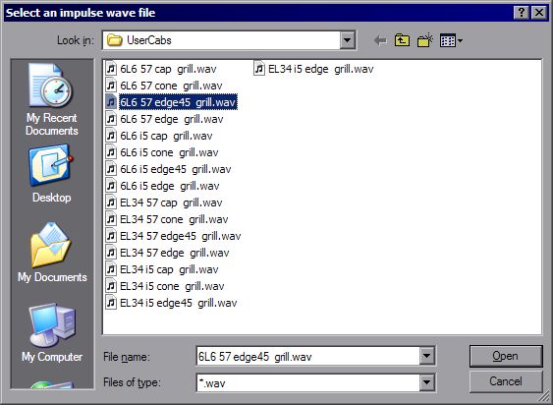Click the Open button
This screenshot has height=405, width=553.
(506, 356)
